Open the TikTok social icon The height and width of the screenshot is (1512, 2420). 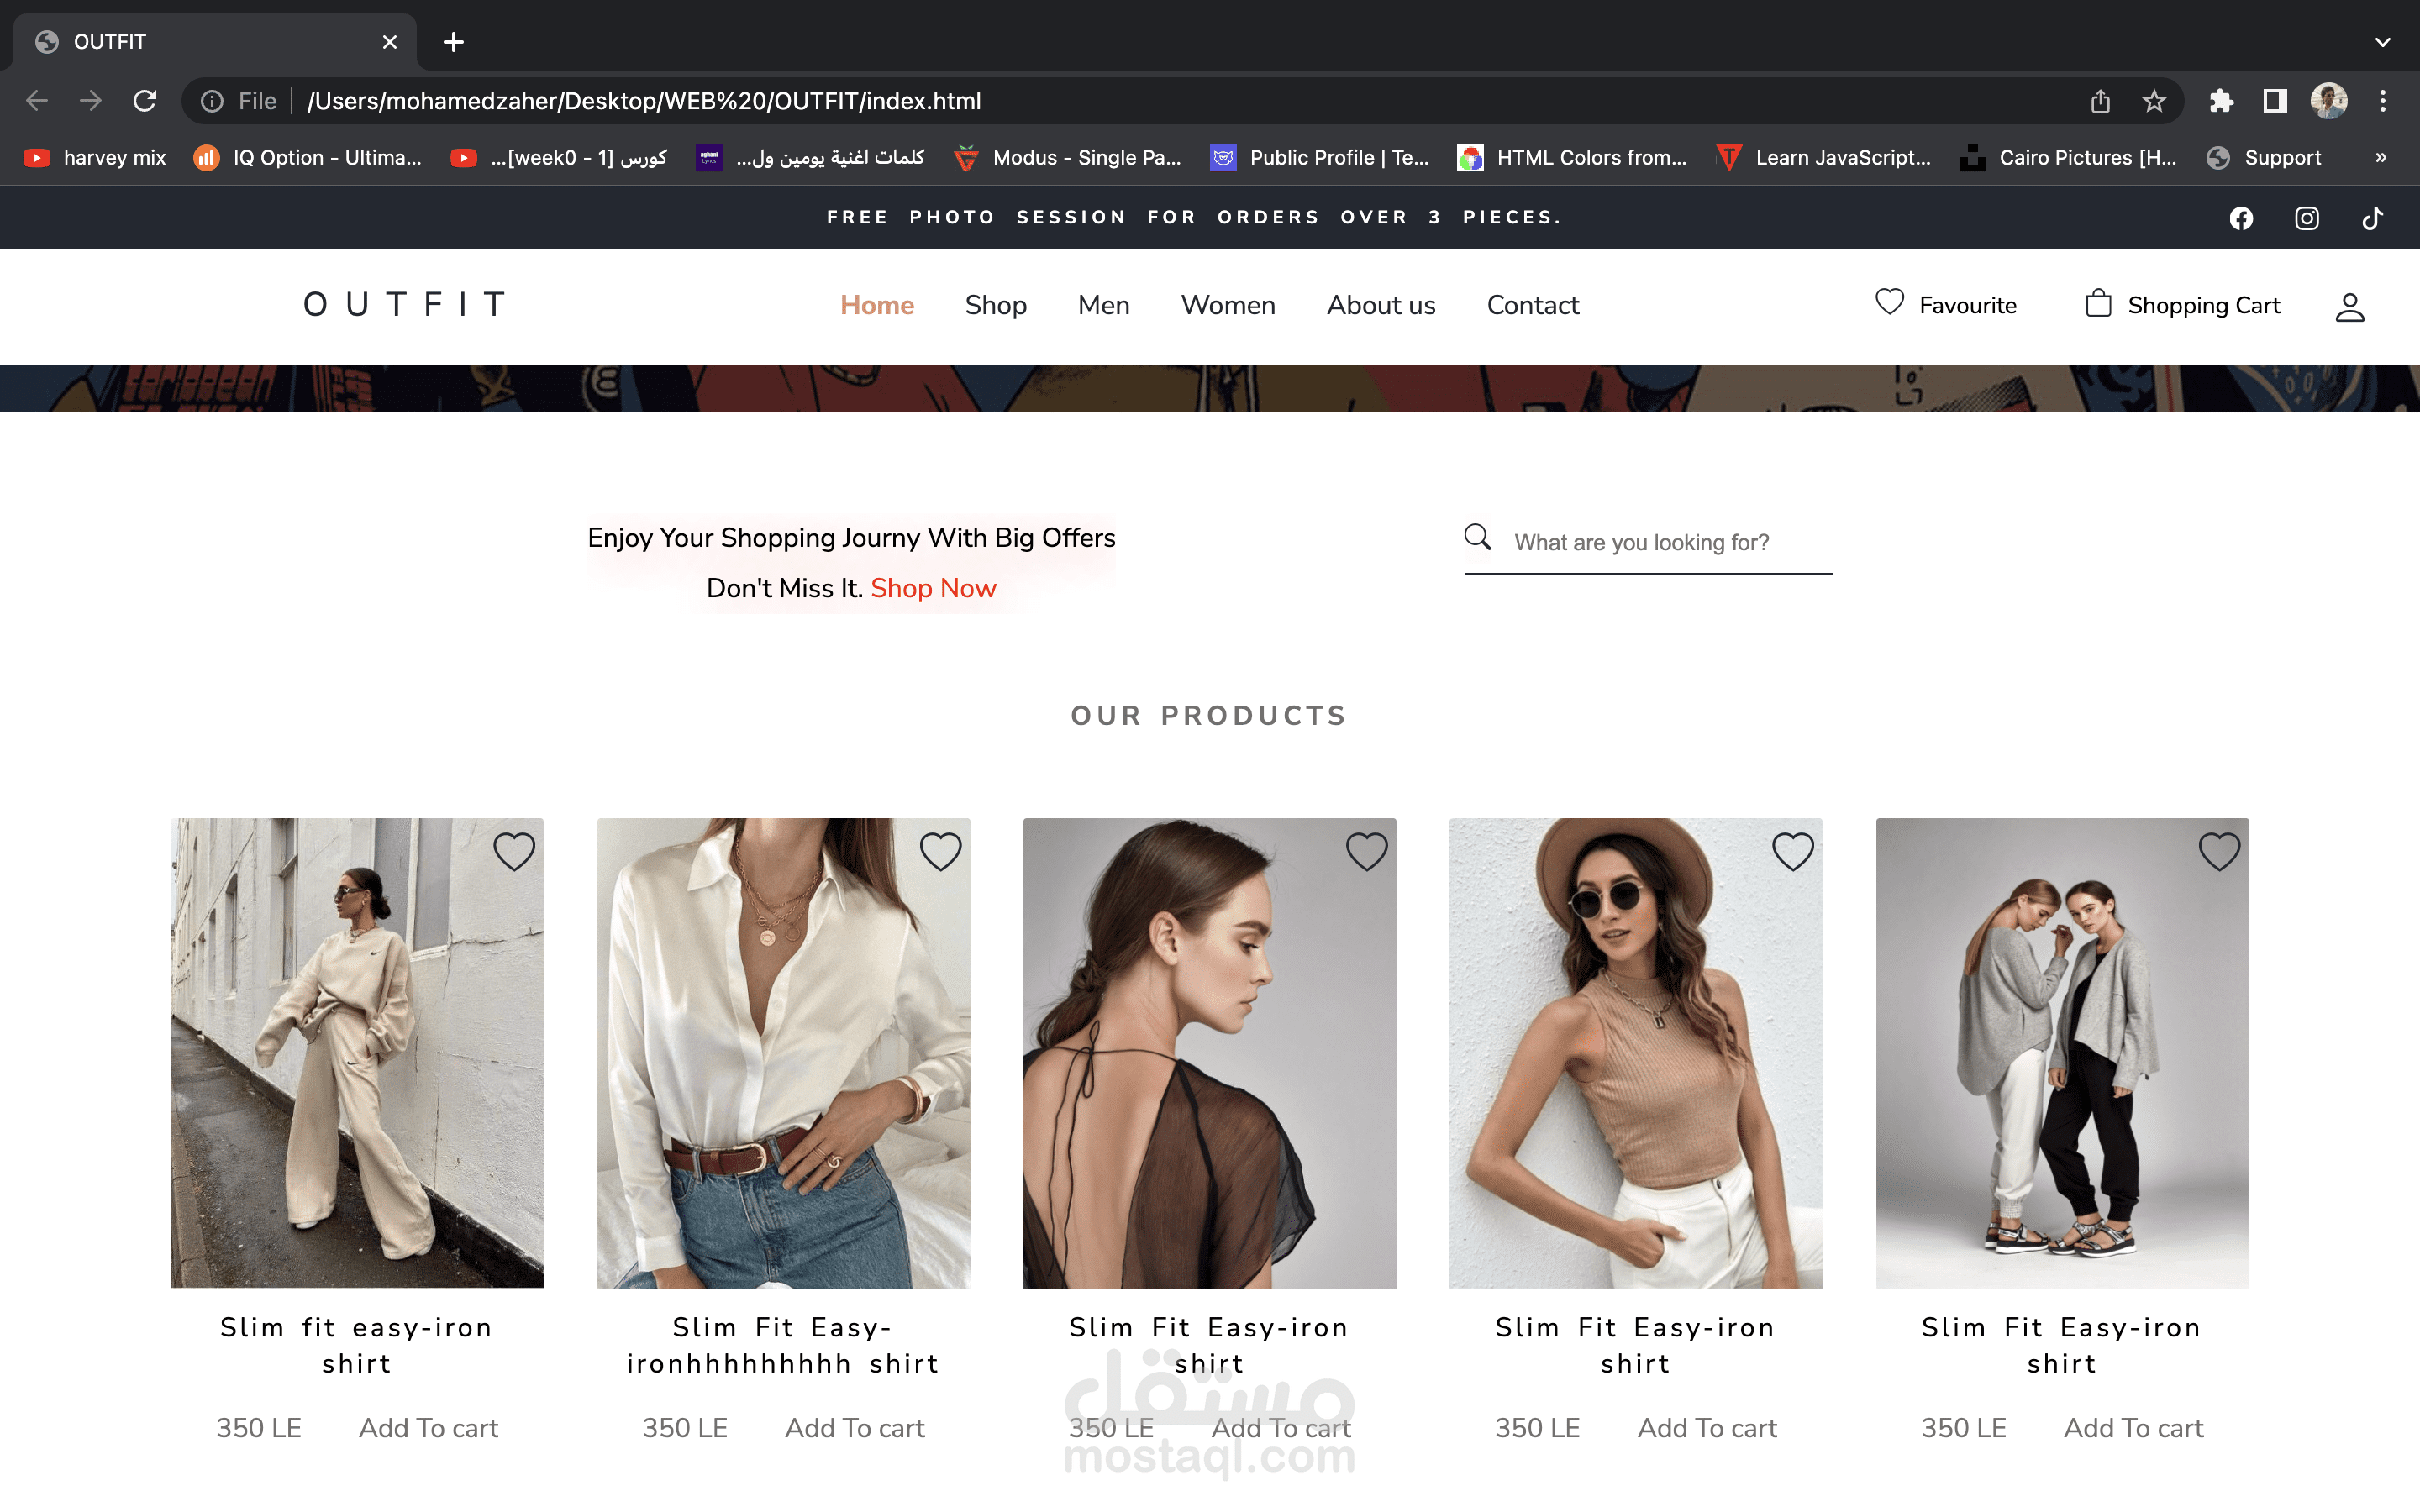(x=2372, y=218)
